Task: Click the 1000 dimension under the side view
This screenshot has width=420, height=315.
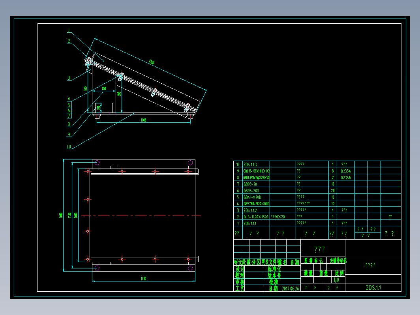Action: click(x=144, y=120)
